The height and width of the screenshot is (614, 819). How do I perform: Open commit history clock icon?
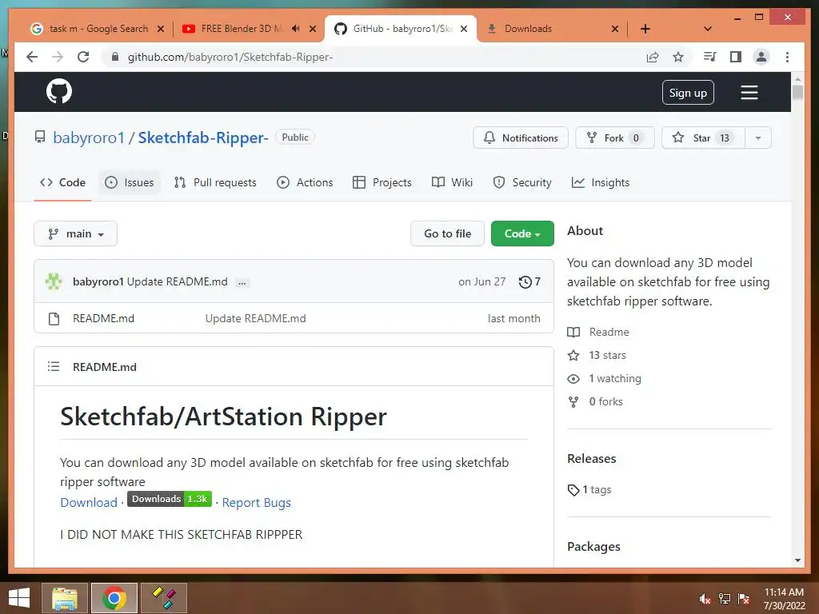pyautogui.click(x=525, y=282)
